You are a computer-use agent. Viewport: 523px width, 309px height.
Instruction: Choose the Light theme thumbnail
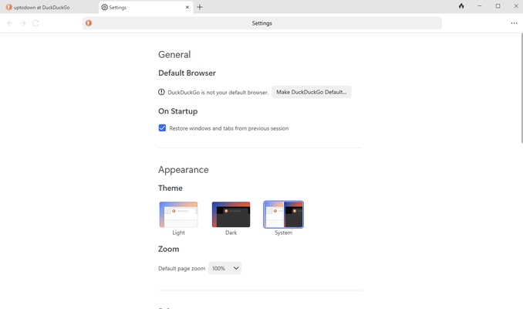pos(178,214)
